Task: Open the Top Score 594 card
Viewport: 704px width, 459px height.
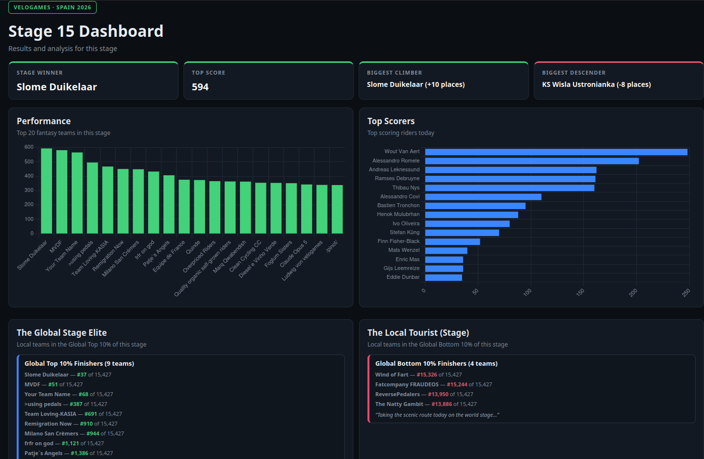Action: point(268,81)
